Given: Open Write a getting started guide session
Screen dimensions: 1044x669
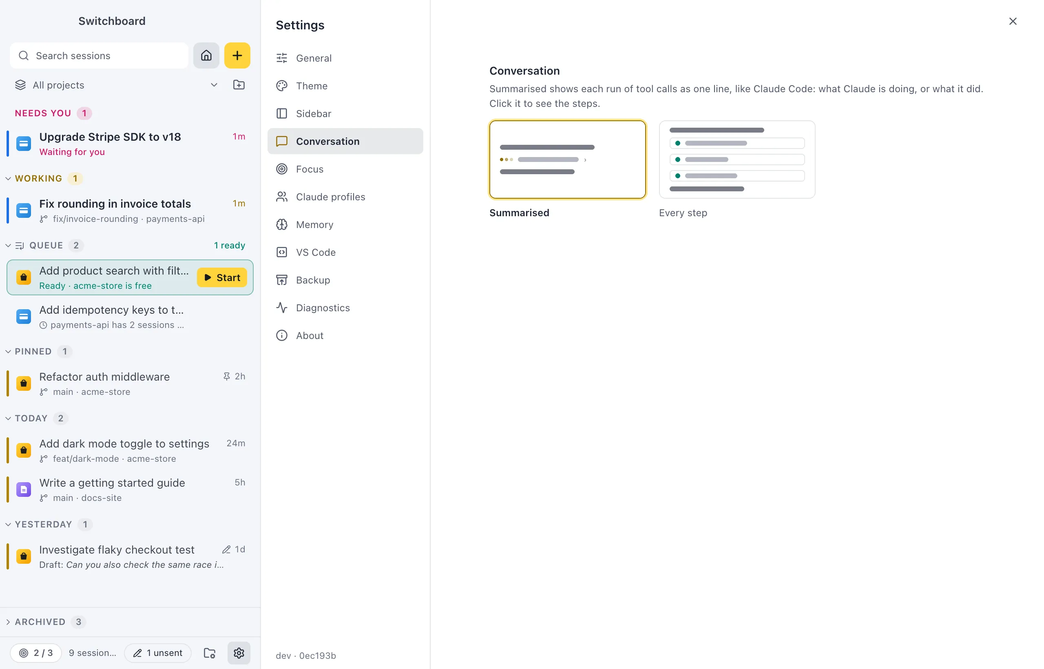Looking at the screenshot, I should click(x=130, y=490).
